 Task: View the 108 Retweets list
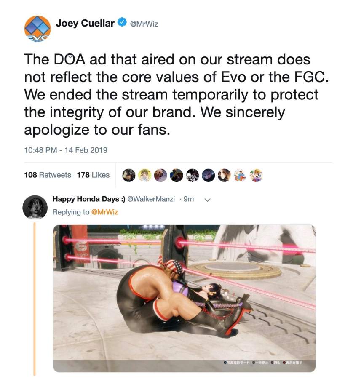[x=48, y=175]
